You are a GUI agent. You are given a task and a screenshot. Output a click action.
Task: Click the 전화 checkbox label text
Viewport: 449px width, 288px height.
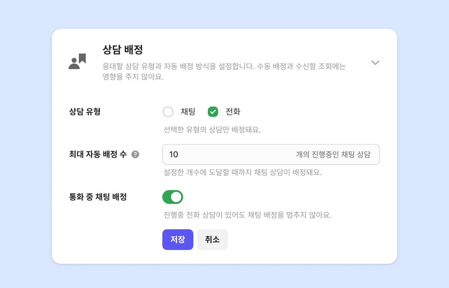point(233,112)
